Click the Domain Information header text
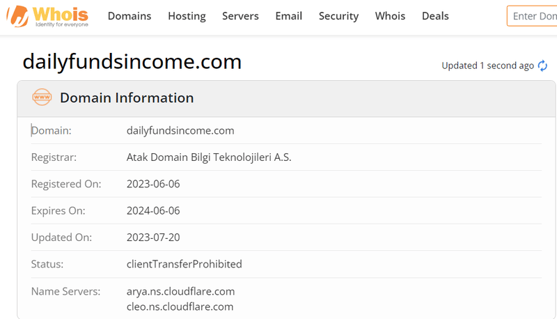The width and height of the screenshot is (557, 319). pos(127,98)
